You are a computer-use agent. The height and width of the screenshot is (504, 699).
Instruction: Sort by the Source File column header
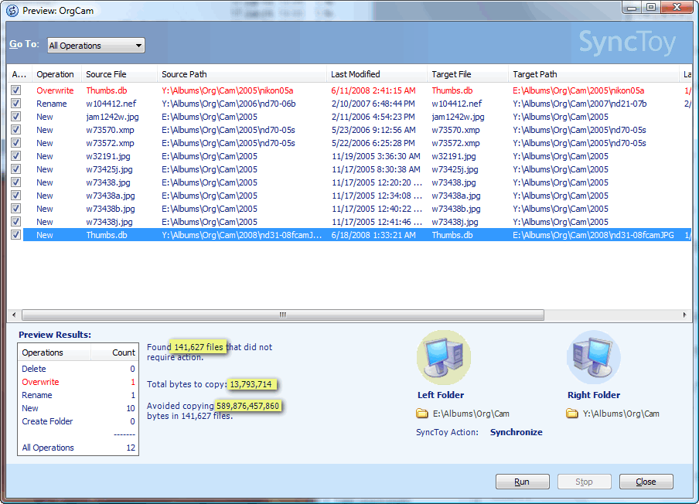tap(119, 74)
